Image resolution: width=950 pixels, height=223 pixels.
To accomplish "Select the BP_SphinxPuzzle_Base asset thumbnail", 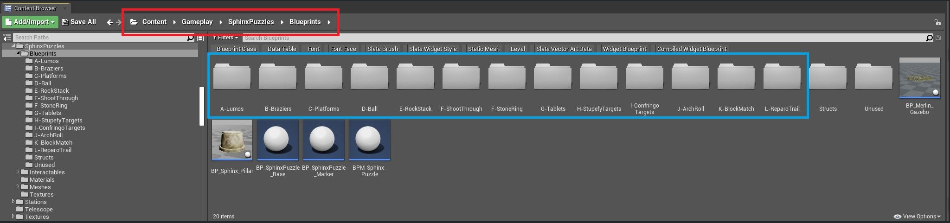I will point(278,140).
